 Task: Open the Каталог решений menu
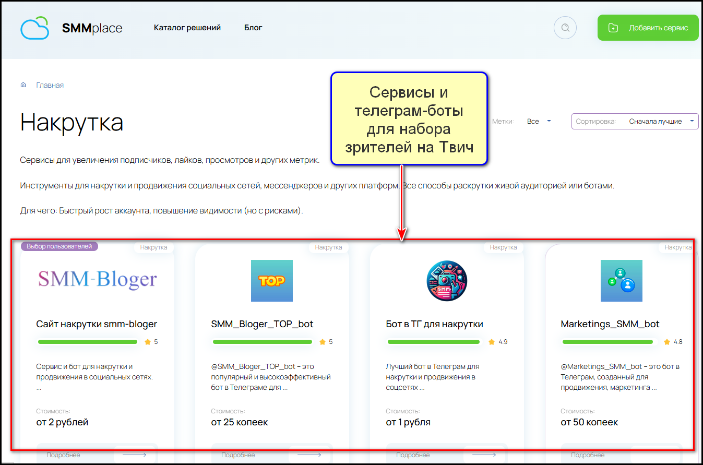pos(187,28)
